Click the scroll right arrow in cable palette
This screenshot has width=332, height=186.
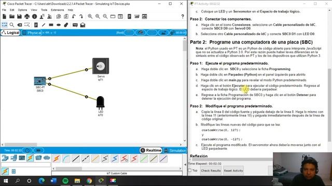click(180, 168)
